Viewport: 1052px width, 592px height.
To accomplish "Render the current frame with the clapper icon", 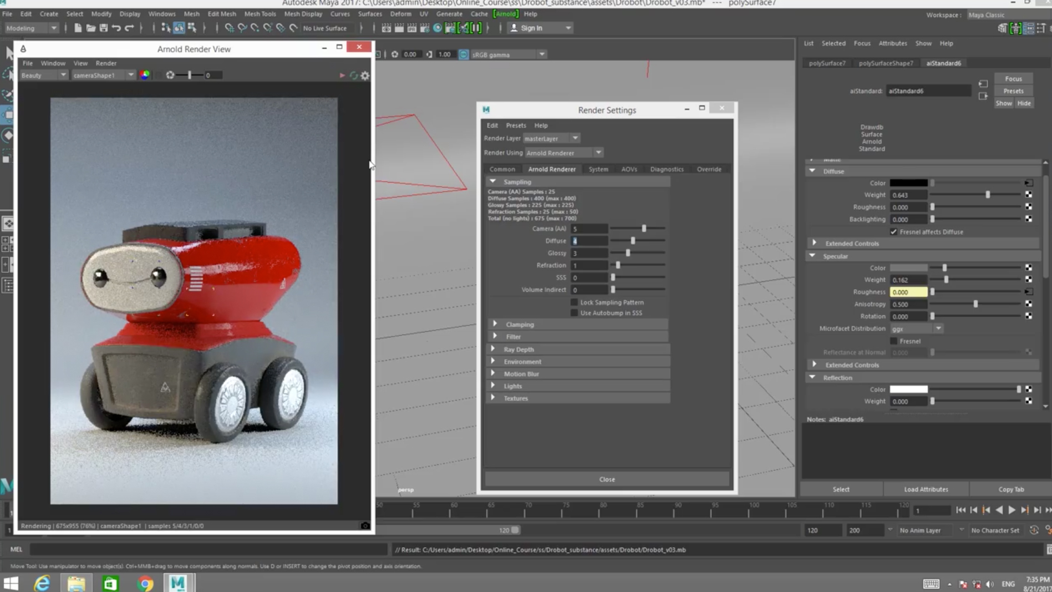I will 399,28.
